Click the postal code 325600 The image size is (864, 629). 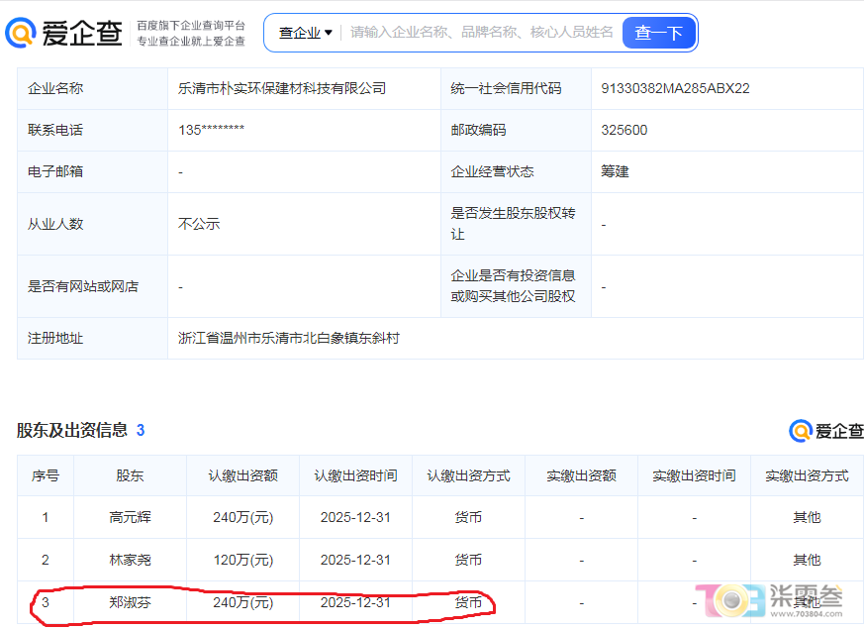[624, 130]
